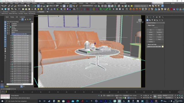Toggle the Selection Lock icon in status bar
The height and width of the screenshot is (103, 184).
(x=101, y=96)
